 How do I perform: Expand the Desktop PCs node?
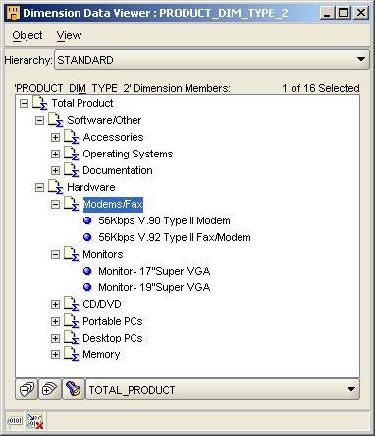[x=55, y=338]
